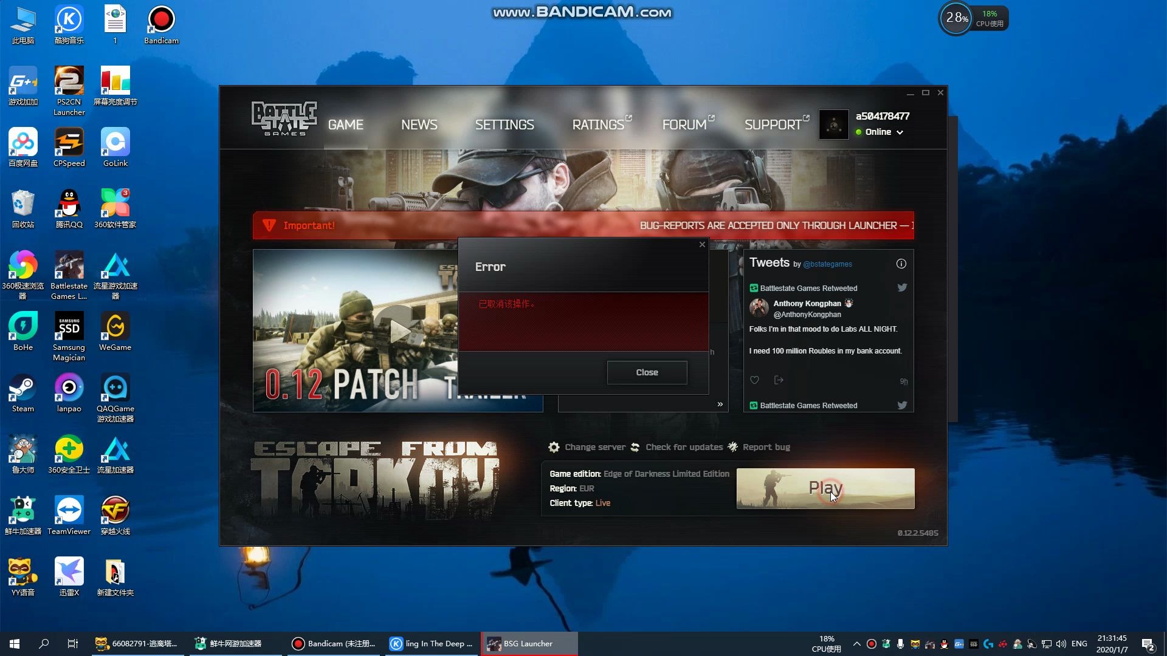
Task: Switch to BSG Launcher taskbar button
Action: pyautogui.click(x=529, y=644)
